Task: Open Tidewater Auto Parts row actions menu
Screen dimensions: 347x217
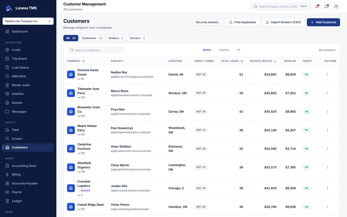Action: click(x=327, y=93)
